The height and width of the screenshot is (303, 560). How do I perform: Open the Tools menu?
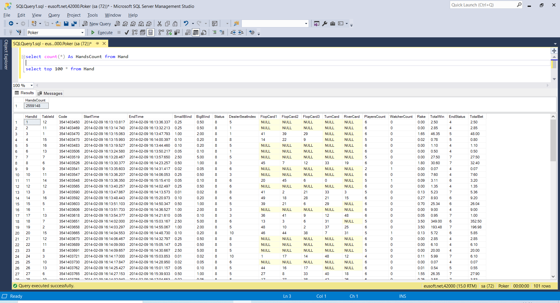click(92, 15)
